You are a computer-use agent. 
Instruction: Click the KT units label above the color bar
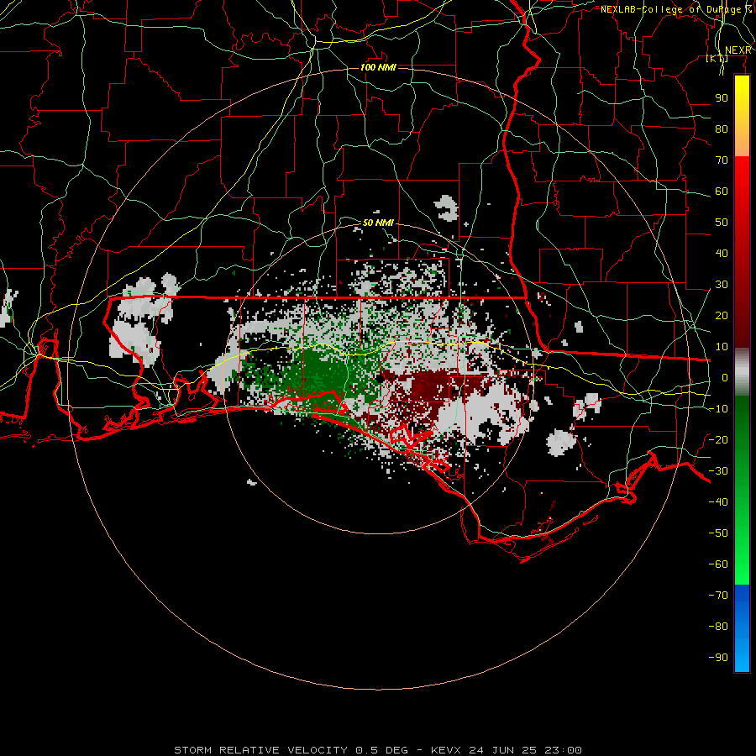click(x=717, y=59)
